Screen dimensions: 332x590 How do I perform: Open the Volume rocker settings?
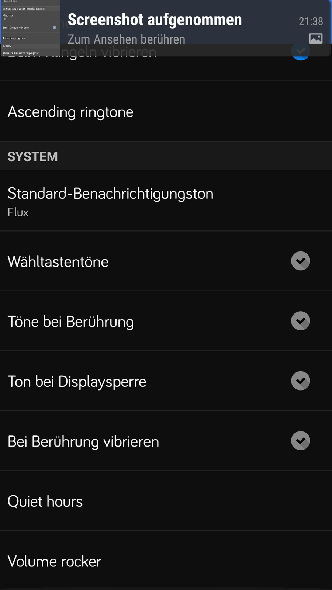pos(54,561)
